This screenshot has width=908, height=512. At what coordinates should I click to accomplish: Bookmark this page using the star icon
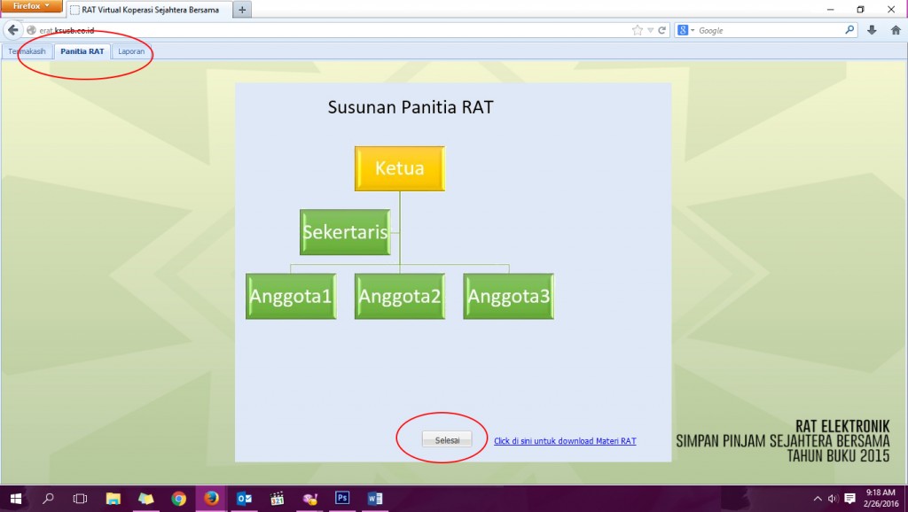coord(638,29)
